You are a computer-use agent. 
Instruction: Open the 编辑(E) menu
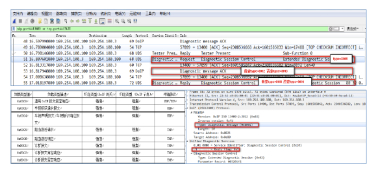[32, 14]
